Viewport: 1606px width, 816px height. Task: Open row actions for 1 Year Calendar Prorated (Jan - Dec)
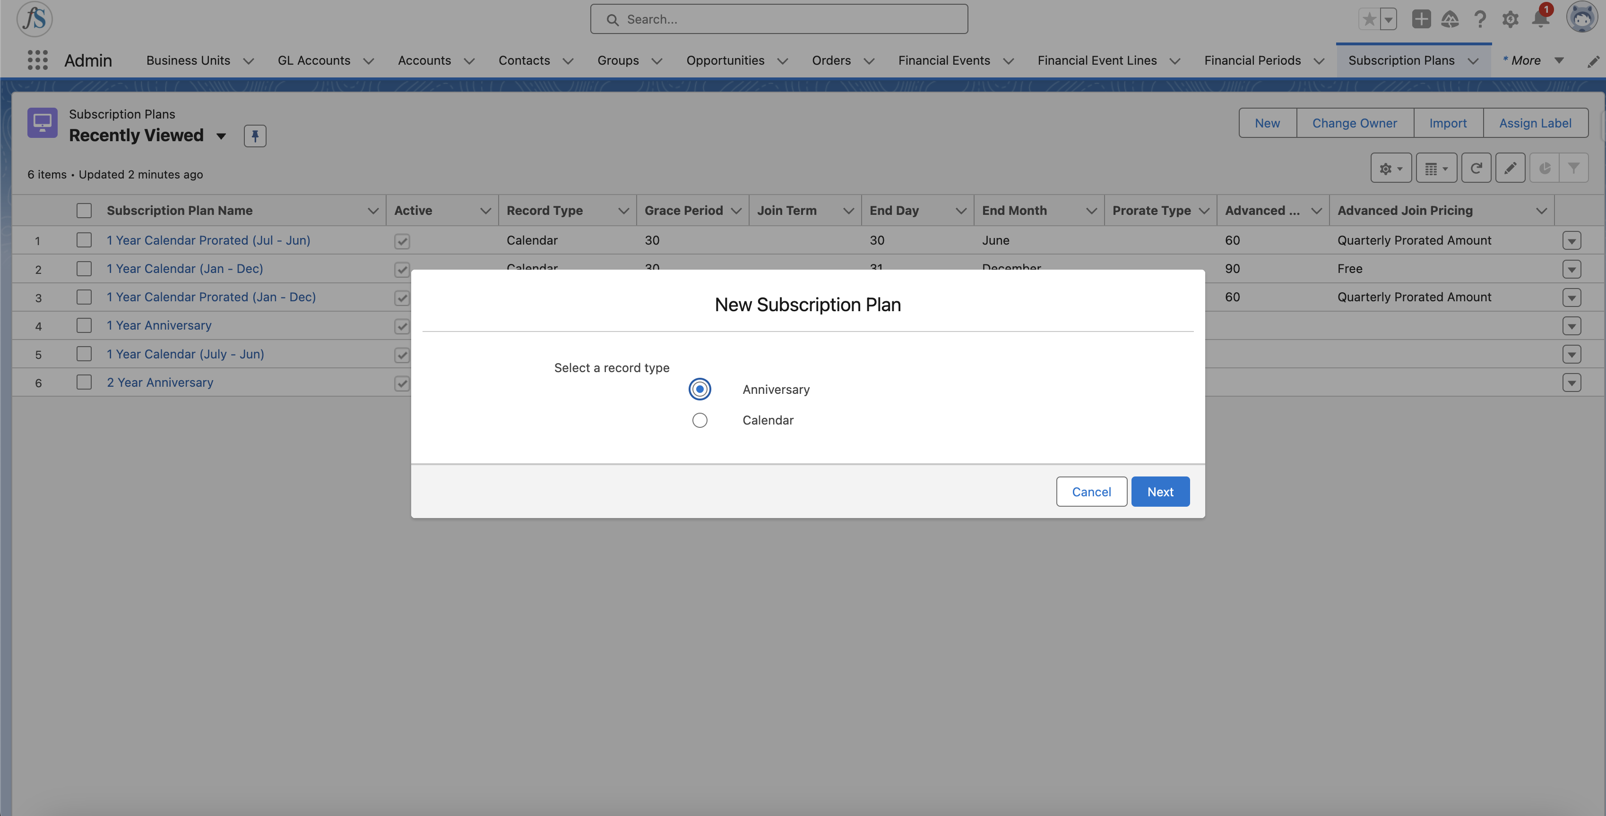click(1571, 298)
